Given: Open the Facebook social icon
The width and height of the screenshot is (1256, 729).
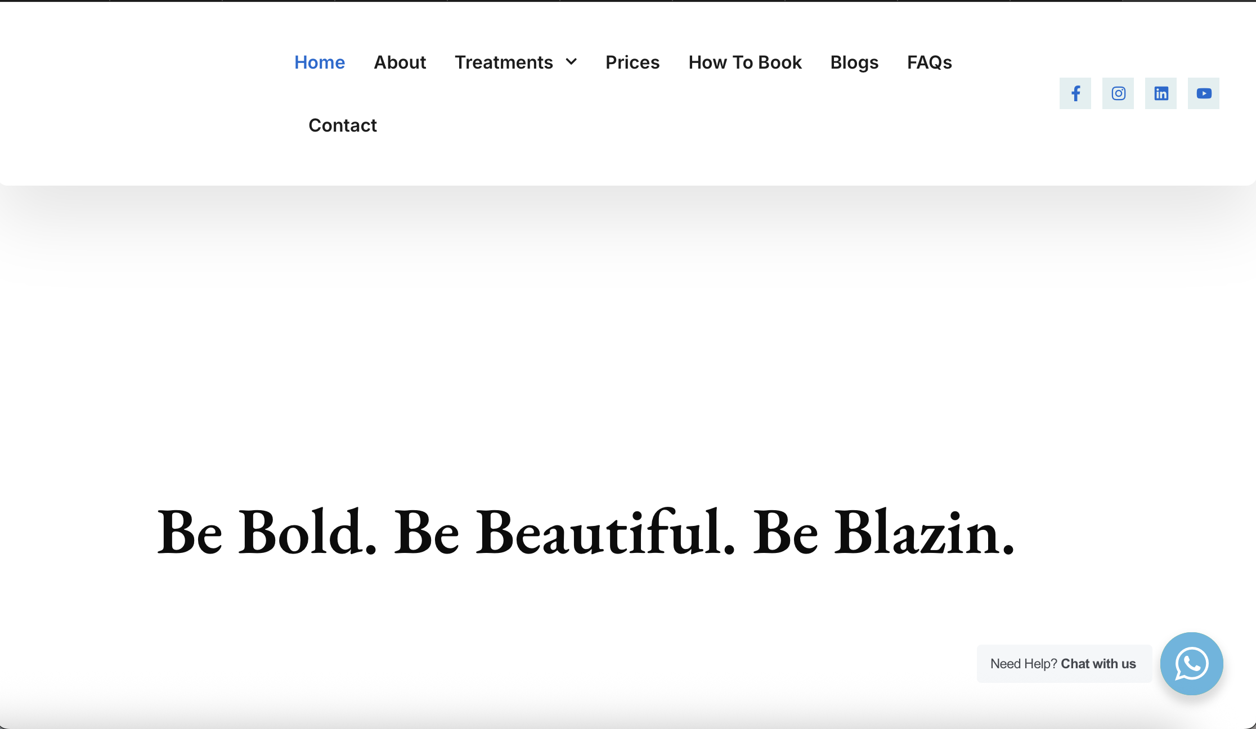Looking at the screenshot, I should (1075, 93).
